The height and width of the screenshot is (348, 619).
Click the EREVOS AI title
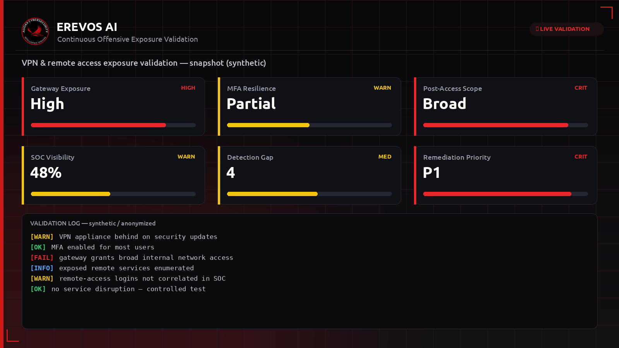coord(87,27)
